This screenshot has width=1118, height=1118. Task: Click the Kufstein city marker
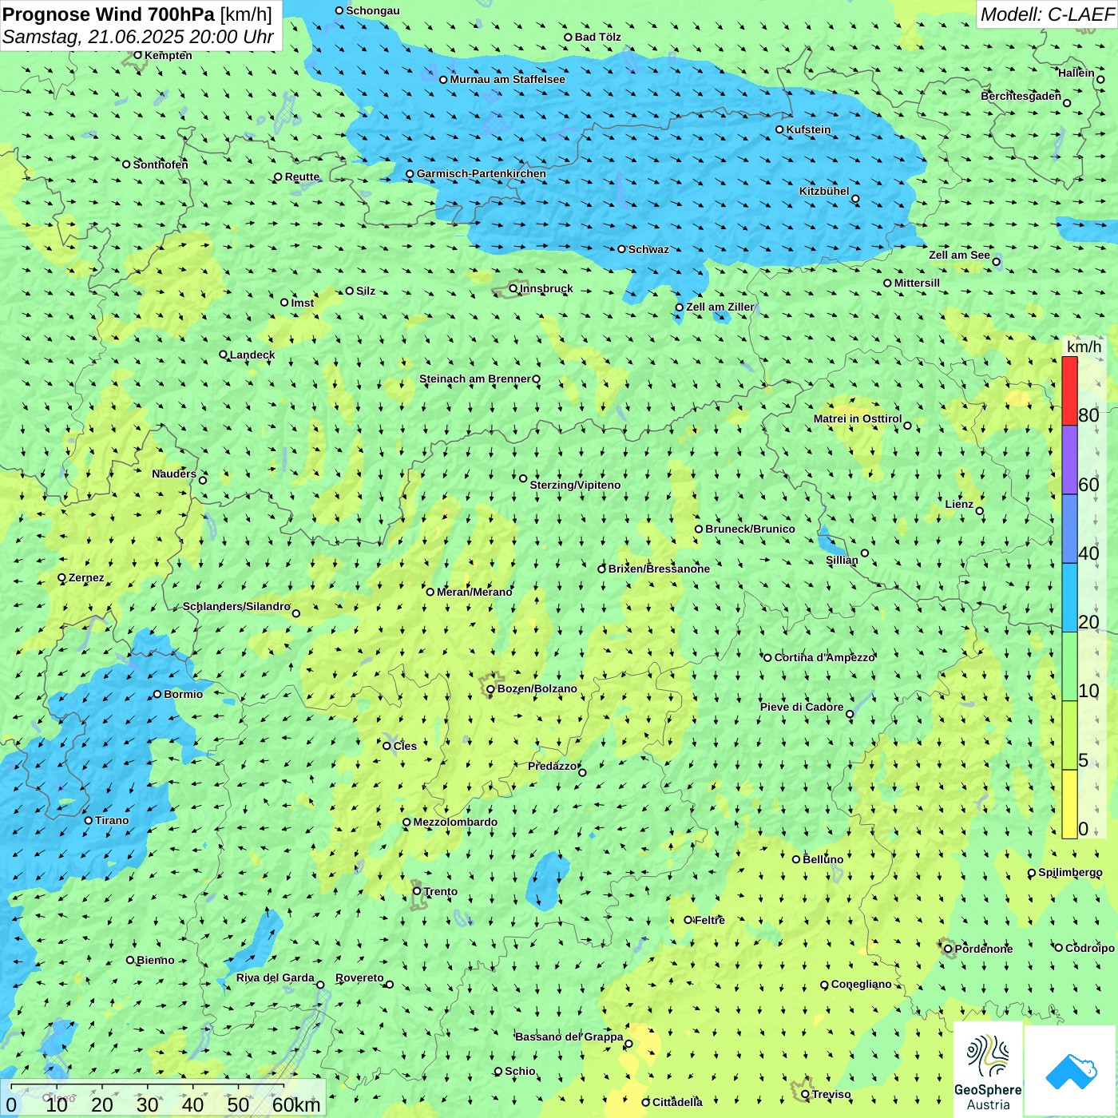pyautogui.click(x=779, y=129)
